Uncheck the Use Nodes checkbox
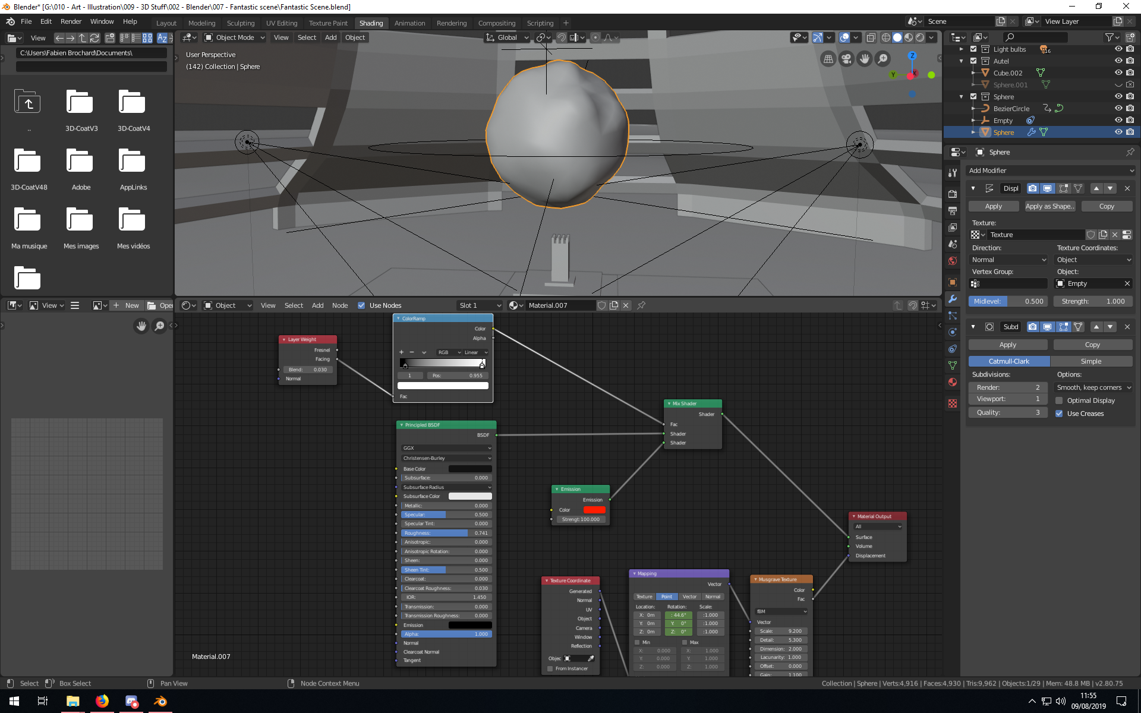 pos(361,305)
